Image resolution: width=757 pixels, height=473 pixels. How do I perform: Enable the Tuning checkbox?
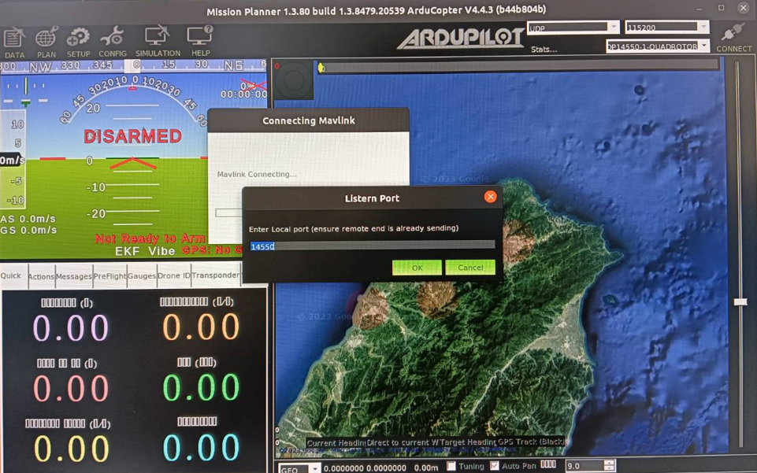pyautogui.click(x=451, y=466)
